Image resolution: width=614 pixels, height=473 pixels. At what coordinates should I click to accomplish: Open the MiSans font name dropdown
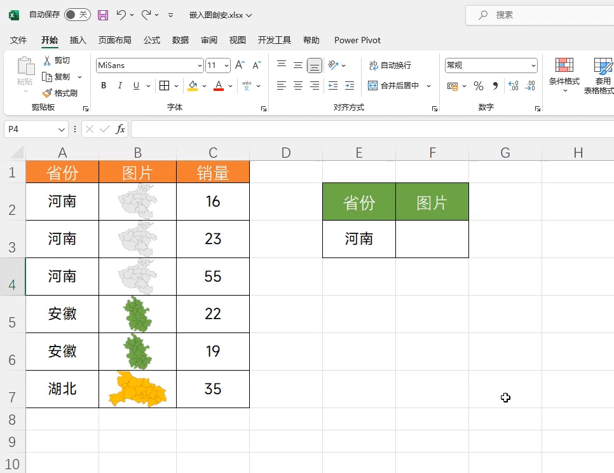coord(200,65)
